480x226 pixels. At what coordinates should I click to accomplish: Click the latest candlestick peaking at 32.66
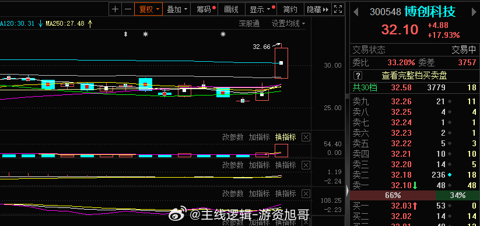click(281, 63)
